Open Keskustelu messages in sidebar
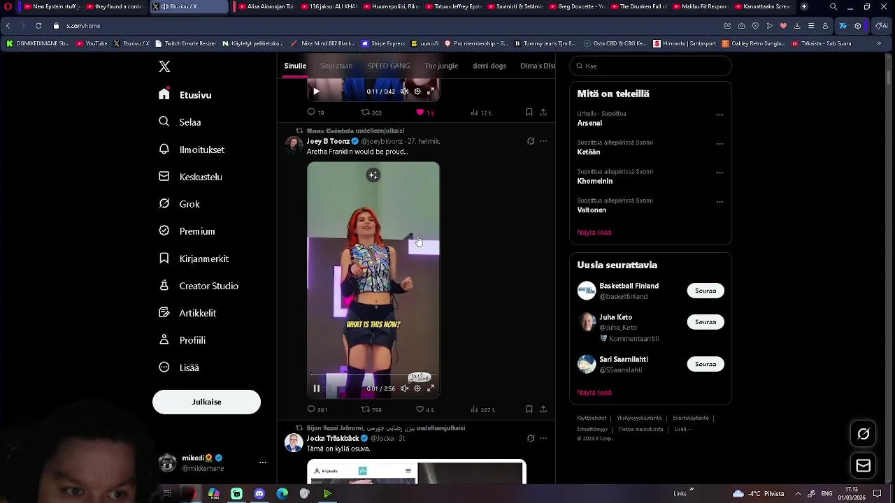The width and height of the screenshot is (895, 503). [x=190, y=177]
